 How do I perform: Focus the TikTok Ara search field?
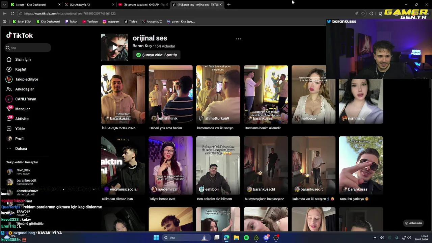[28, 48]
